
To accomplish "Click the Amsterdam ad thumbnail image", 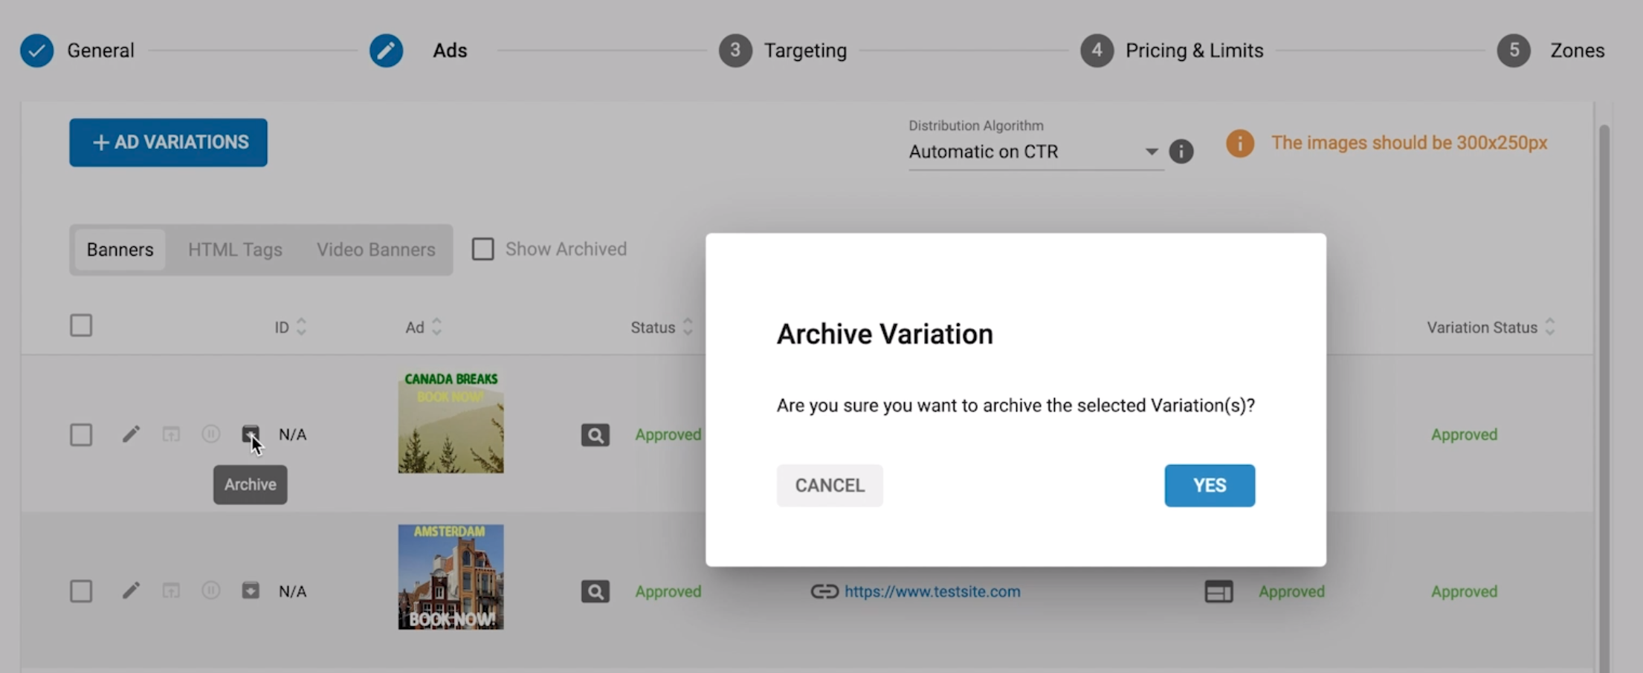I will 451,577.
